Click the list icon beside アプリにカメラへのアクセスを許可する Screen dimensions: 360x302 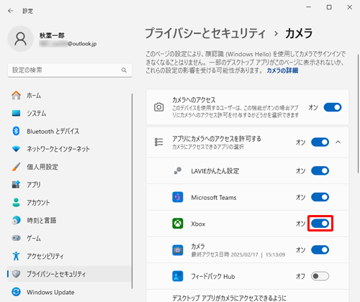click(158, 142)
